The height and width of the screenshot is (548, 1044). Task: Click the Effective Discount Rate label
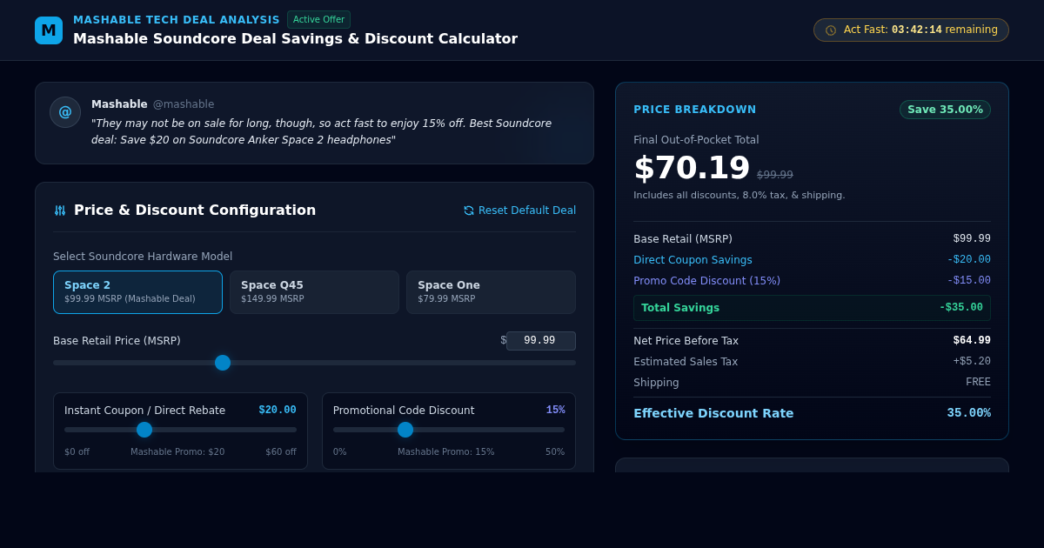713,413
